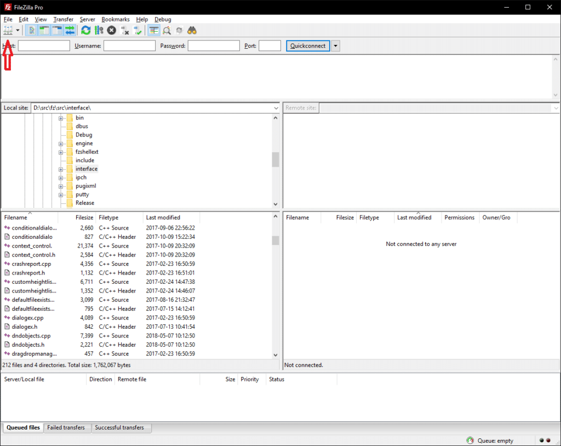The image size is (561, 446).
Task: Select the dialogex.cpp file
Action: 27,318
